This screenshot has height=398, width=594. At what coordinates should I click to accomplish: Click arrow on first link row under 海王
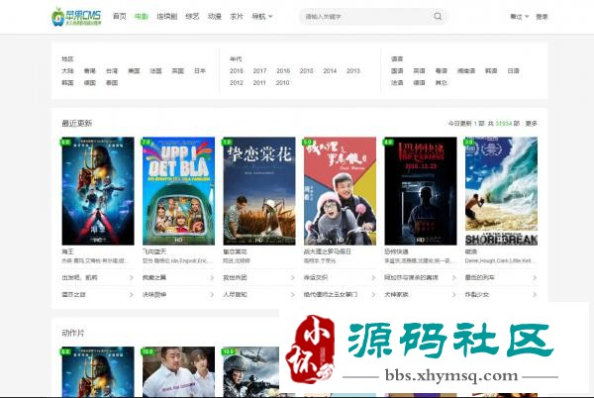[x=131, y=278]
